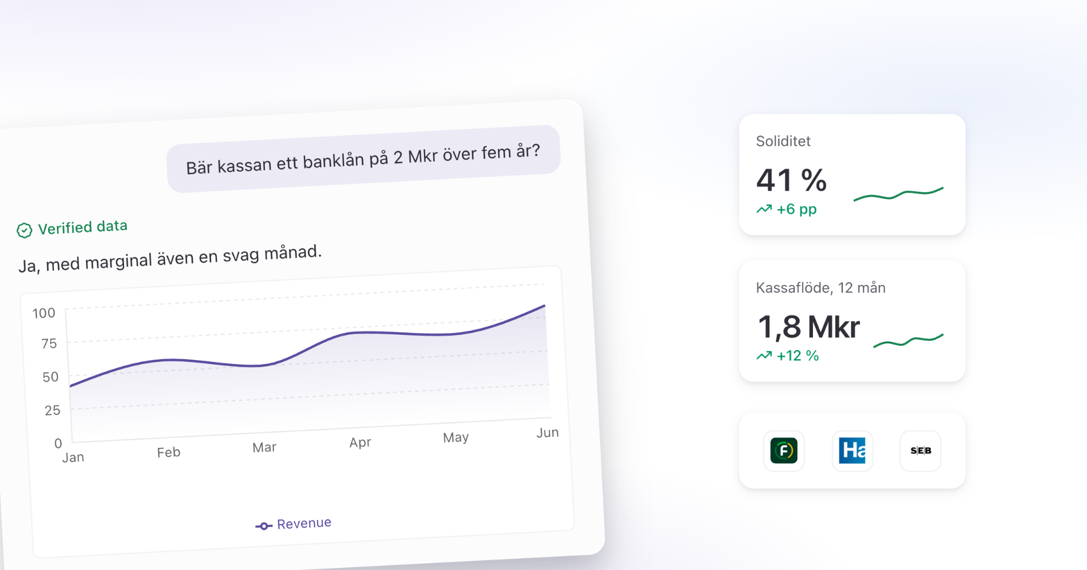The height and width of the screenshot is (570, 1087).
Task: Click the Revenue legend marker icon
Action: pos(264,526)
